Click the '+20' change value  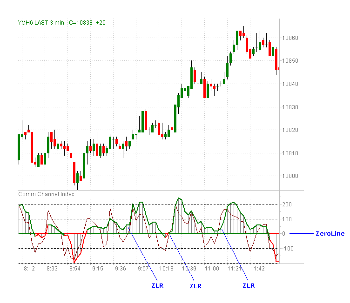tap(101, 23)
